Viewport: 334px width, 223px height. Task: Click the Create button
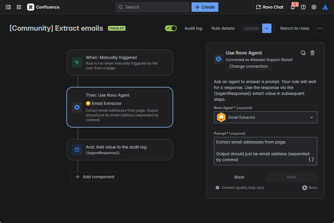click(205, 7)
